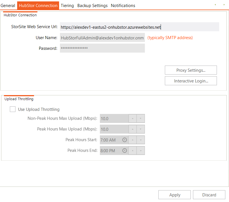Click the Upload Throttling section heading
This screenshot has height=202, width=229.
[19, 99]
